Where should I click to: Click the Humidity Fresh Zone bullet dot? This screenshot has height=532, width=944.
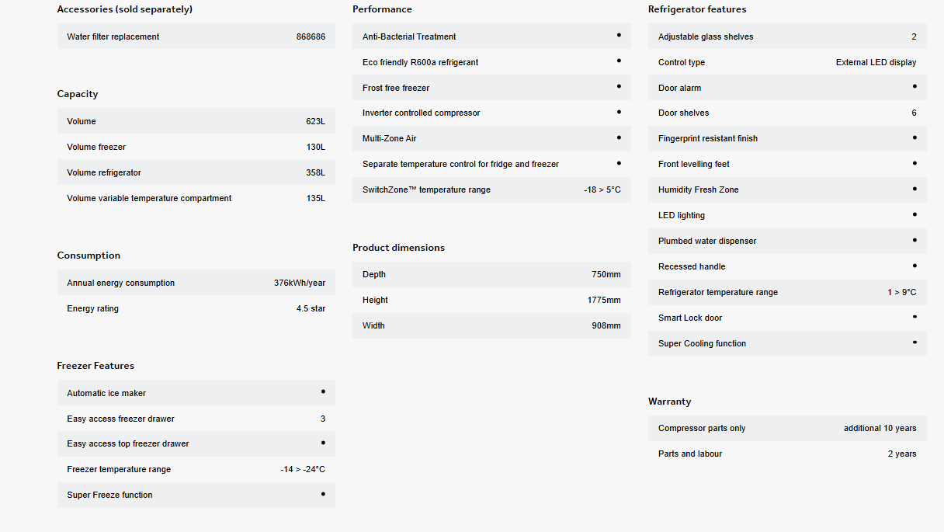(x=914, y=189)
